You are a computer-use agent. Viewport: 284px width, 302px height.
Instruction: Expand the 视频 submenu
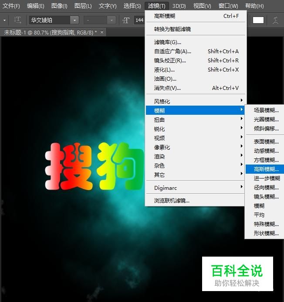point(195,138)
